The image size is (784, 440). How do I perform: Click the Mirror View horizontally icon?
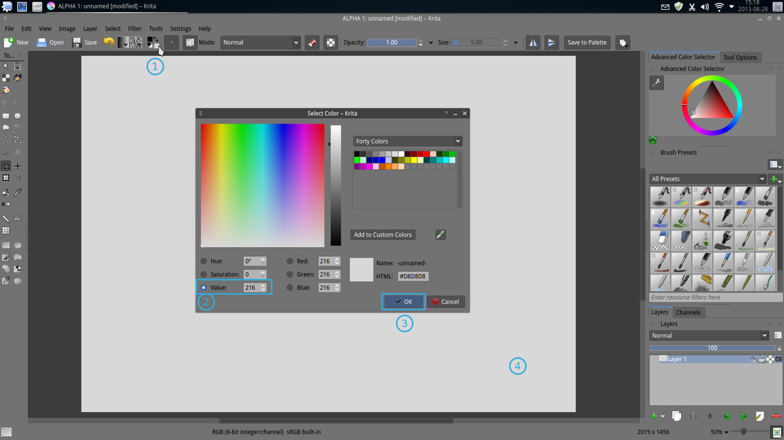(x=533, y=42)
